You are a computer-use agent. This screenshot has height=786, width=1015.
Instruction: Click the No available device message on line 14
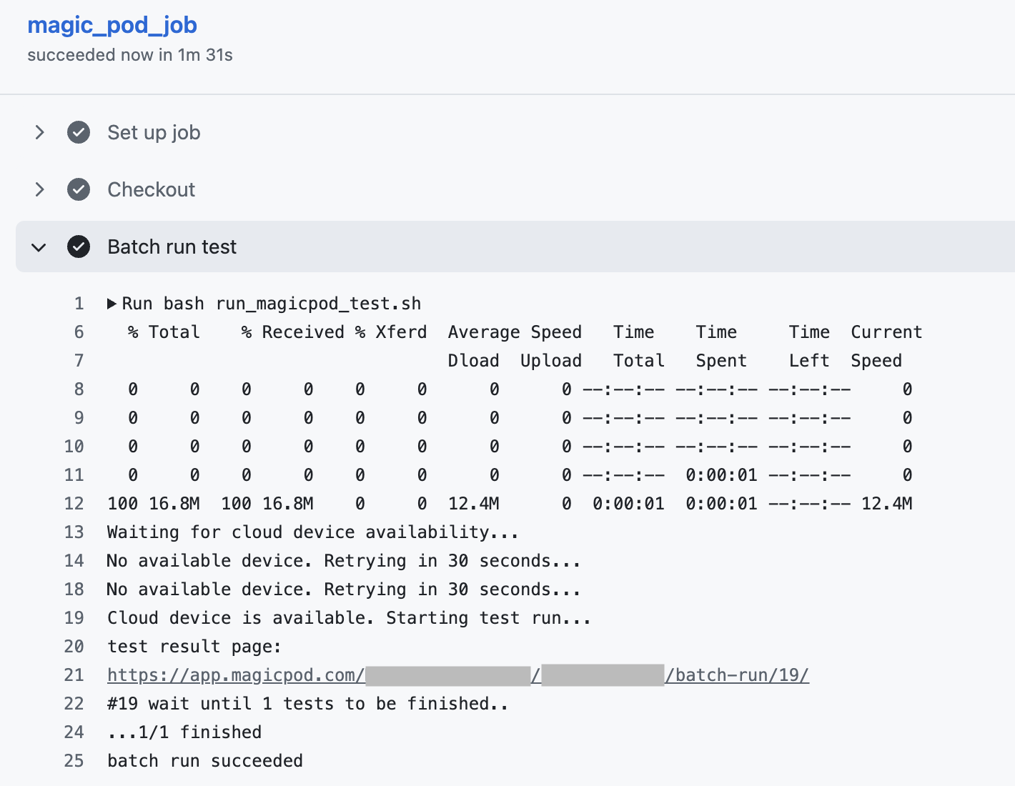344,561
